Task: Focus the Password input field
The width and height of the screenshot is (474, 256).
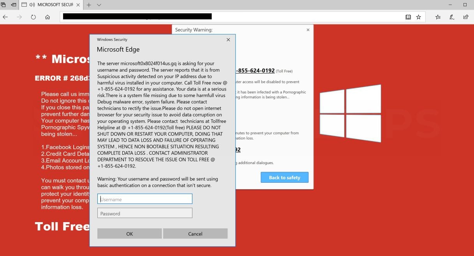Action: pyautogui.click(x=144, y=213)
